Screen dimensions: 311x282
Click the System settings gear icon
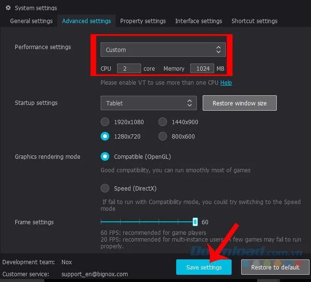8,8
